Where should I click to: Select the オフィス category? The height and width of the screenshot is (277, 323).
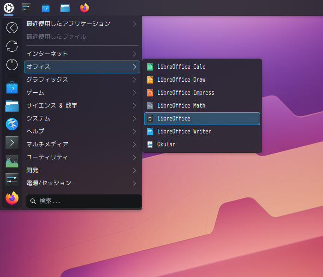coord(82,67)
